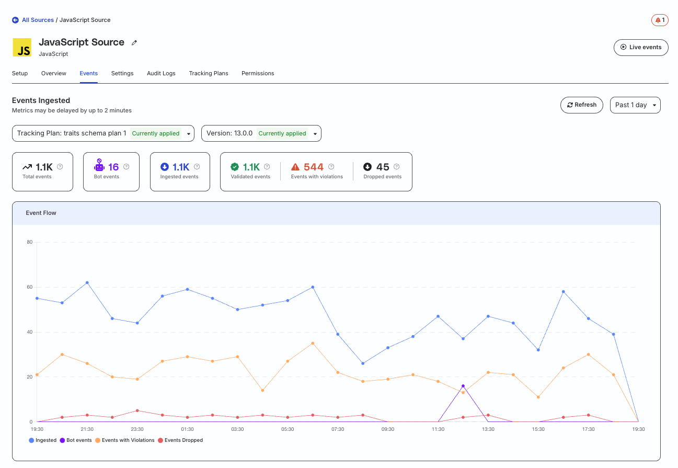The height and width of the screenshot is (468, 678).
Task: Click the black down-arrow Dropped events icon
Action: point(367,167)
